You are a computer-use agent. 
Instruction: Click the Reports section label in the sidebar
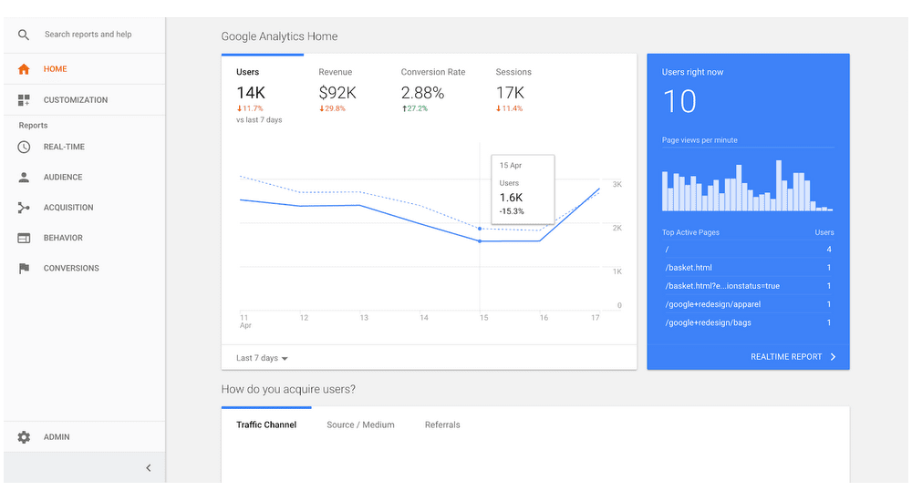click(33, 126)
